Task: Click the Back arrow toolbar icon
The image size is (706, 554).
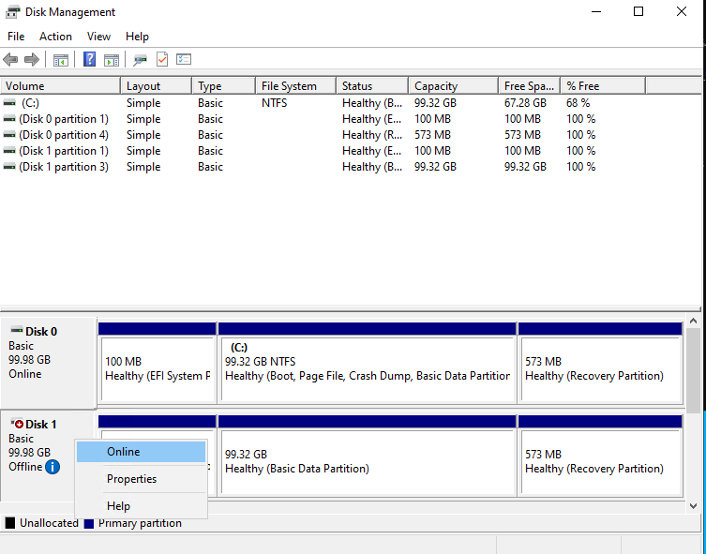Action: click(x=11, y=60)
